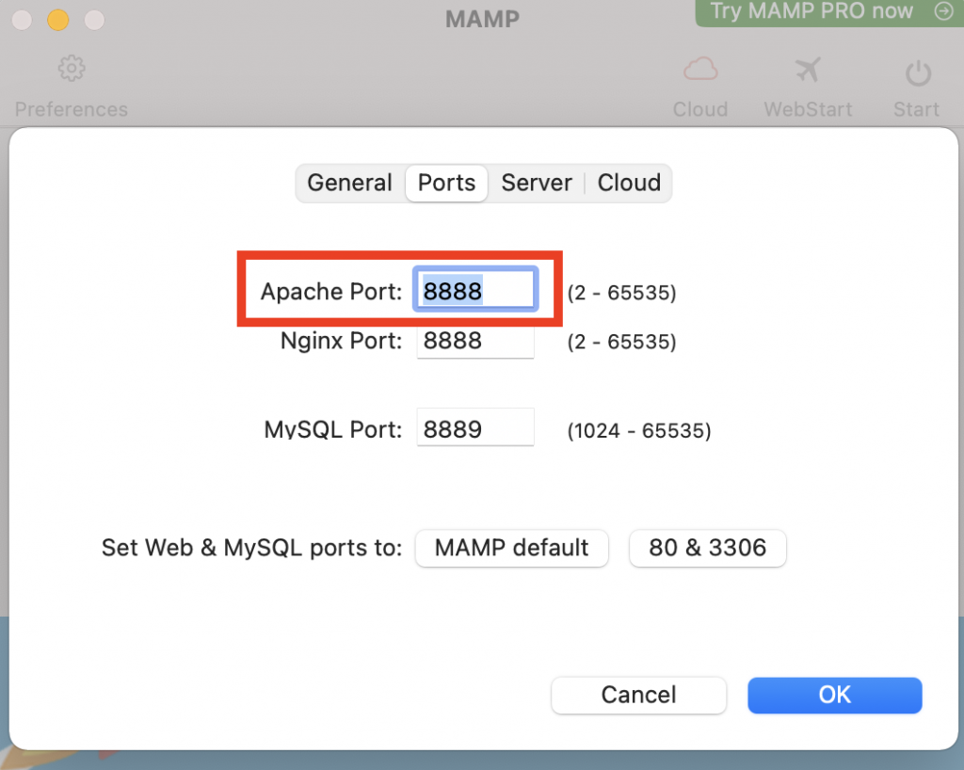The image size is (964, 770).
Task: Set ports to 80 & 3306
Action: click(708, 548)
